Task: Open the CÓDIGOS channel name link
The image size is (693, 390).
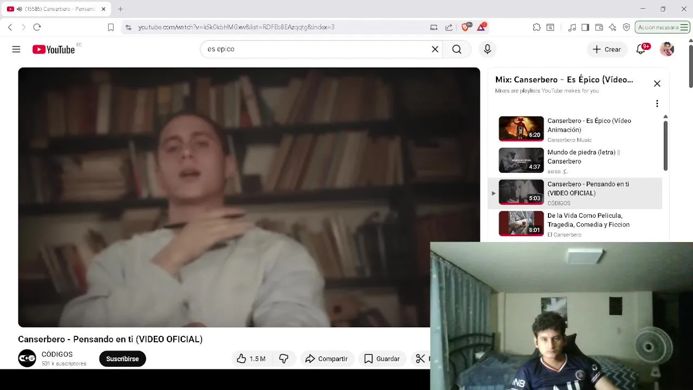Action: [57, 354]
